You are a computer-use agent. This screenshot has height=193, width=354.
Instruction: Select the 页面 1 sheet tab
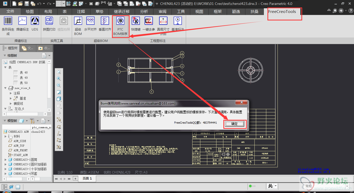click(x=87, y=179)
